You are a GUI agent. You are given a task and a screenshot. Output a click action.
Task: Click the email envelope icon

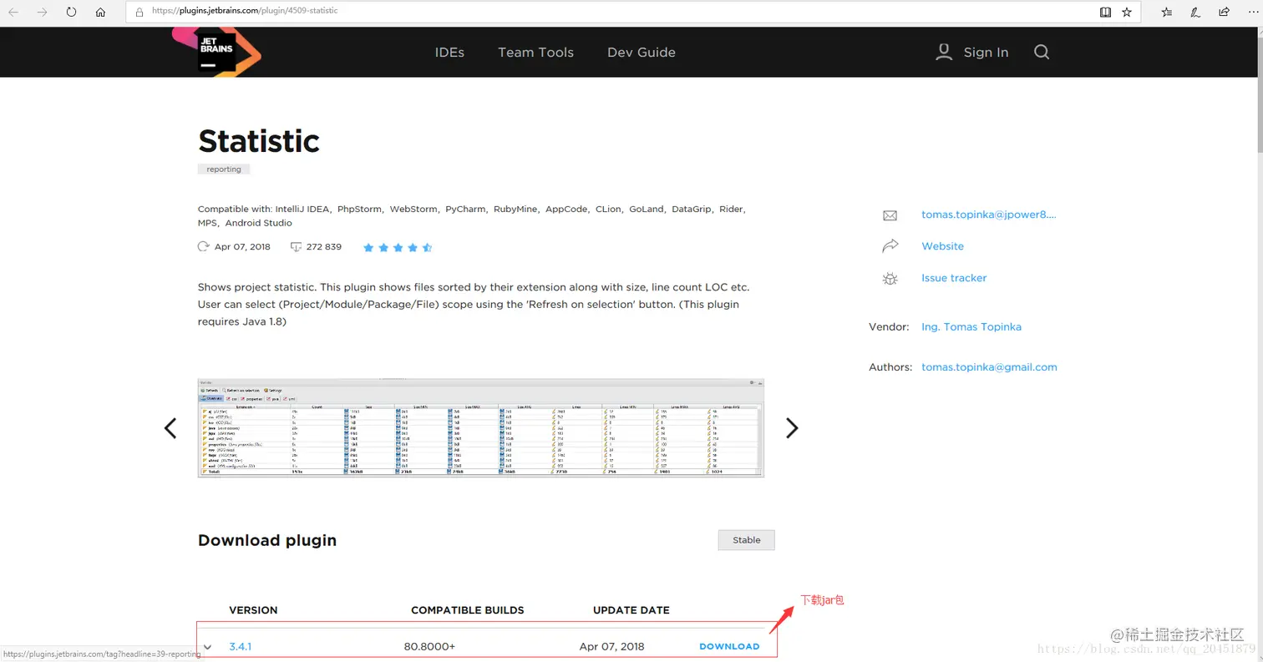pos(890,215)
